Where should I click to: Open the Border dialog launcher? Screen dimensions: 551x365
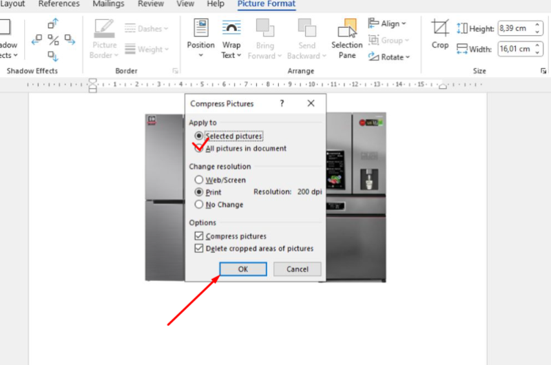tap(175, 71)
